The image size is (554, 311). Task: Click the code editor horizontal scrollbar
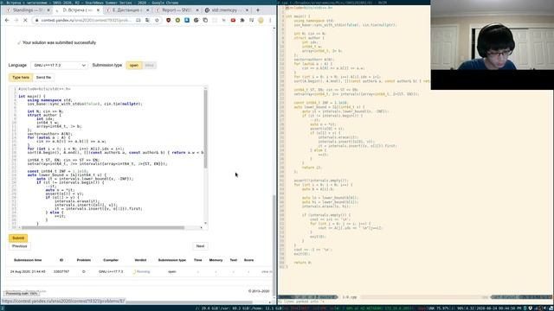[103, 227]
